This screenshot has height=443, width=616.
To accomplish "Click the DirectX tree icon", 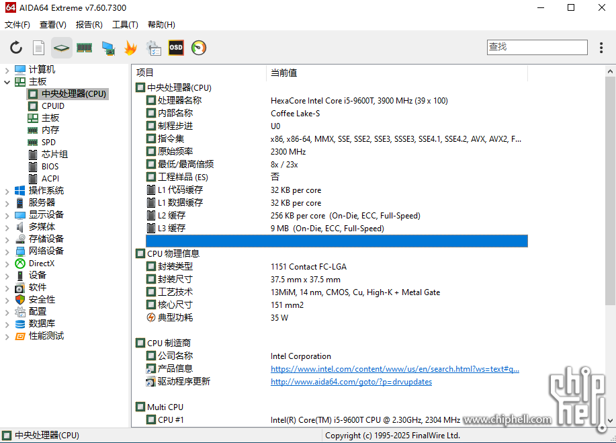I will point(20,264).
